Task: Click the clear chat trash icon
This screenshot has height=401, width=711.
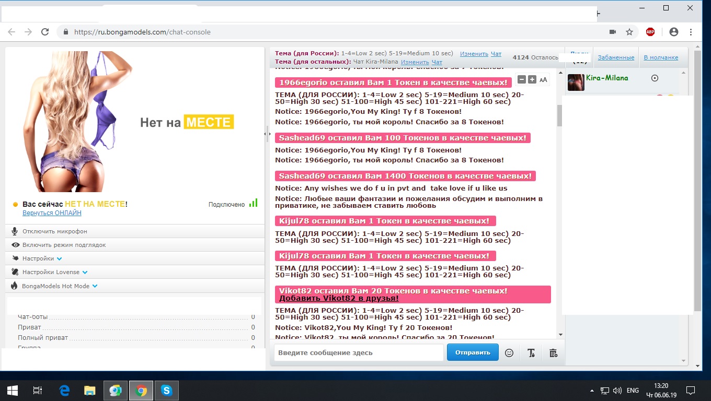Action: click(554, 353)
